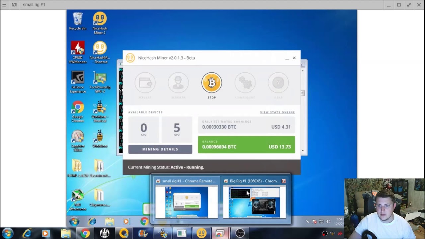Click the bee WinMiner local taskbar icon

[163, 233]
